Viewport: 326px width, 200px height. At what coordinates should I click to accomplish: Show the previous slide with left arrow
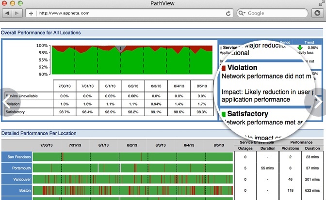pyautogui.click(x=7, y=103)
